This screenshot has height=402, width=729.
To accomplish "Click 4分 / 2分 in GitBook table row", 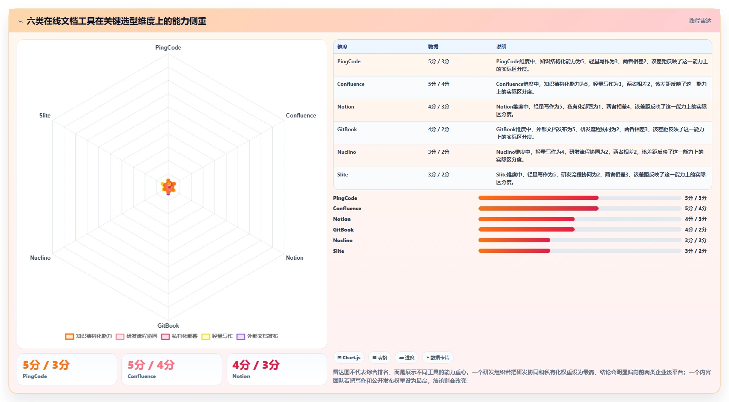I will tap(439, 129).
